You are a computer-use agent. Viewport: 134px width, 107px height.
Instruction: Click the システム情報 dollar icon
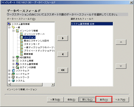coord(17,61)
